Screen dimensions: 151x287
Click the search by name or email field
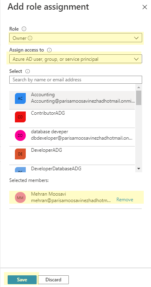(x=76, y=80)
